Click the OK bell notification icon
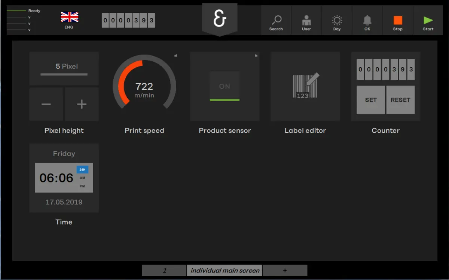The image size is (449, 280). click(367, 21)
